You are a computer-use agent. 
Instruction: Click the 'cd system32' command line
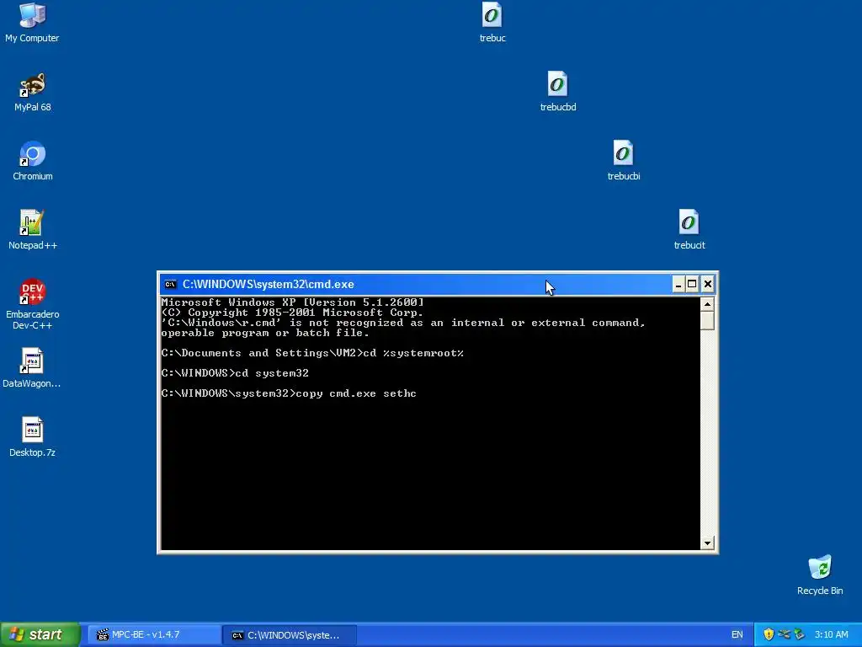pos(235,373)
